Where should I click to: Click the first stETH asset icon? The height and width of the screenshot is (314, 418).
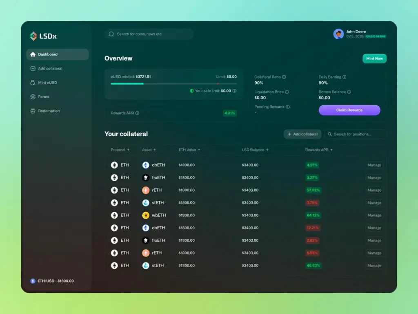click(x=146, y=203)
